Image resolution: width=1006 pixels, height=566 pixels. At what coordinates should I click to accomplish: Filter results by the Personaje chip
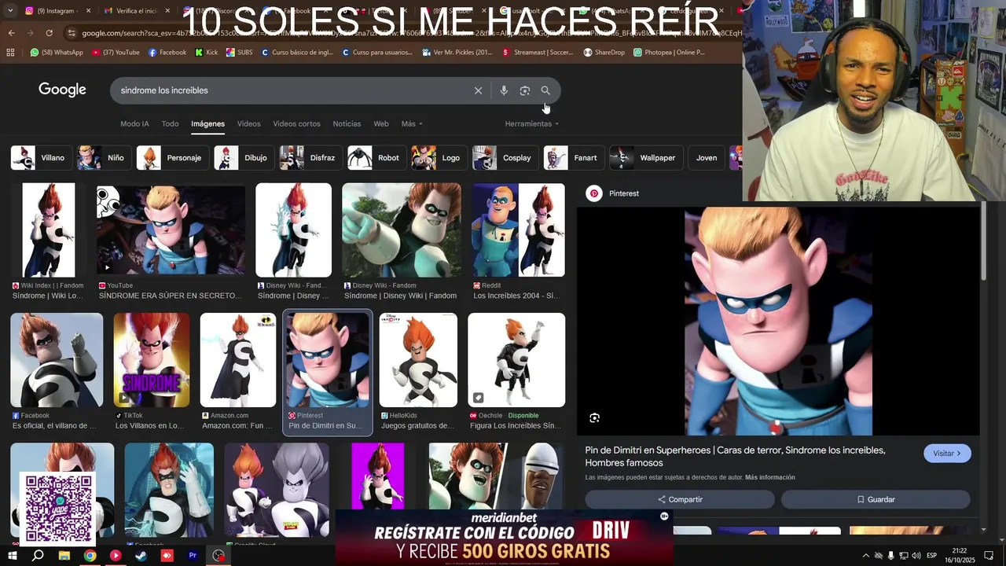tap(171, 158)
